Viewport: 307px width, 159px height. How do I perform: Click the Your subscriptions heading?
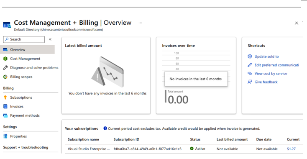pos(82,129)
